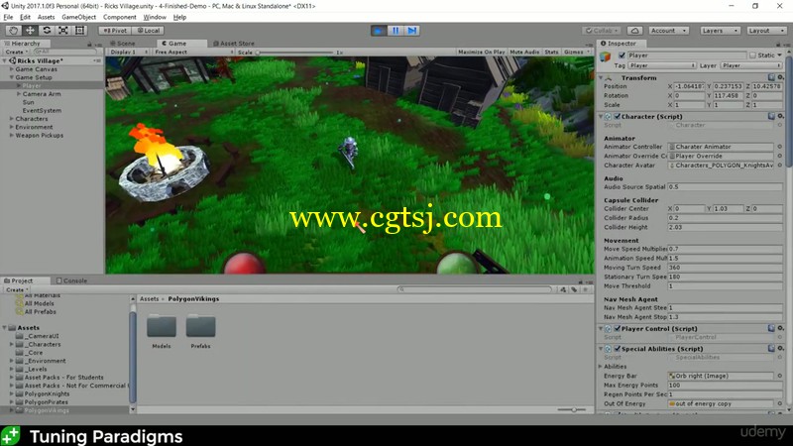Switch to Asset Store tab
Viewport: 793px width, 446px height.
coord(234,44)
